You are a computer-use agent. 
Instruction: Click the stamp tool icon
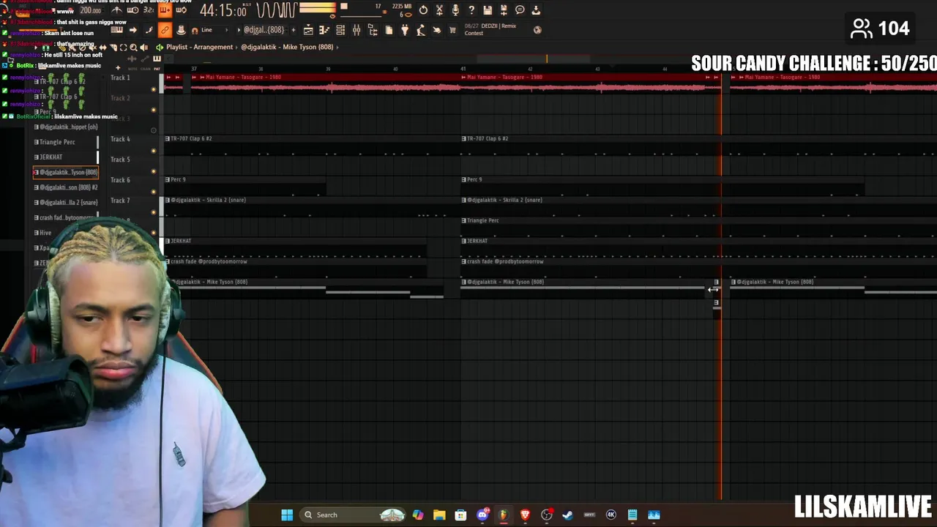[x=181, y=30]
